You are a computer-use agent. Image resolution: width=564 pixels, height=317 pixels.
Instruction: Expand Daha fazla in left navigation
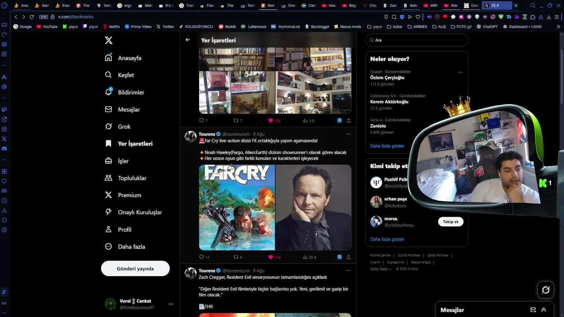pyautogui.click(x=125, y=247)
